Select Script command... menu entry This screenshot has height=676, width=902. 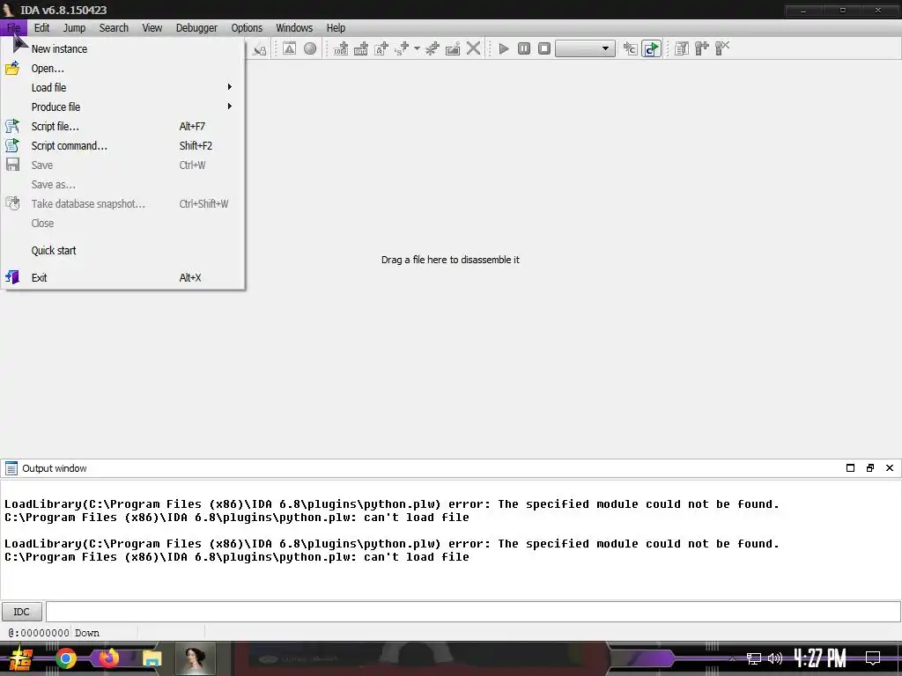tap(123, 146)
